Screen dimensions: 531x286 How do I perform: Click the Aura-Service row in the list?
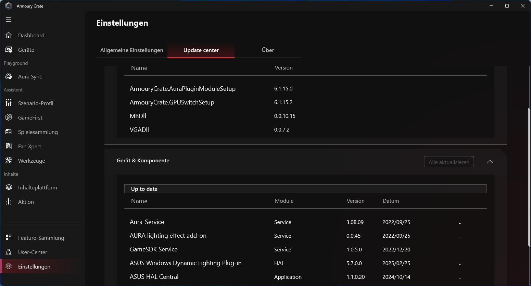click(147, 222)
